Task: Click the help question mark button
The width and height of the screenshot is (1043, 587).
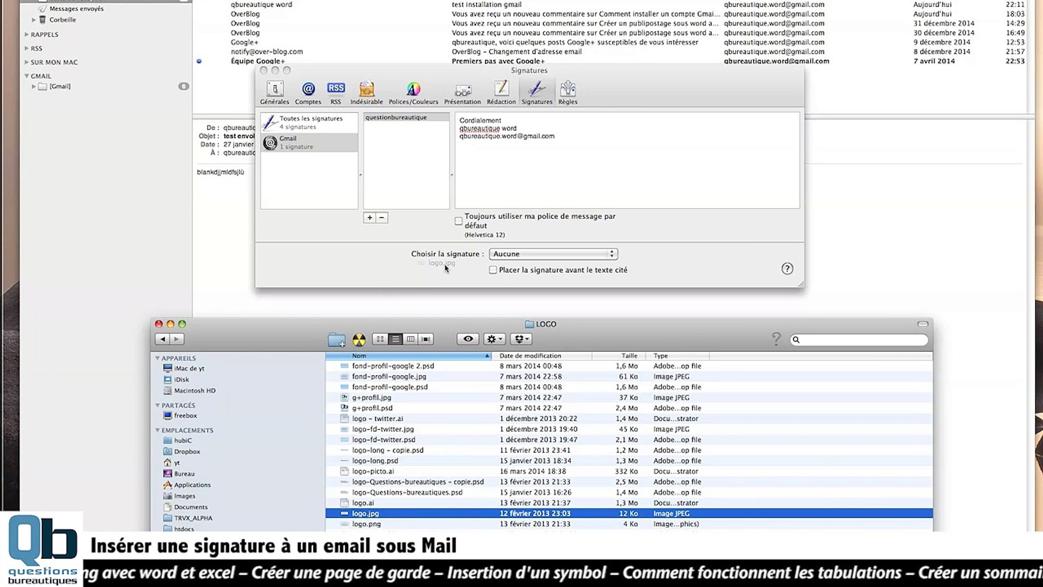Action: click(x=787, y=268)
